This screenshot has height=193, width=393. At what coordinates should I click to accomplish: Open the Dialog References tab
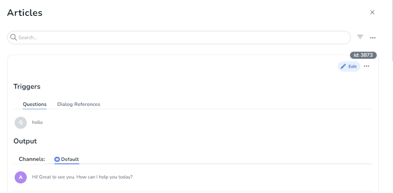(x=79, y=104)
